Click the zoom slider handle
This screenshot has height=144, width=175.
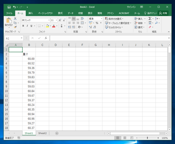(147, 138)
